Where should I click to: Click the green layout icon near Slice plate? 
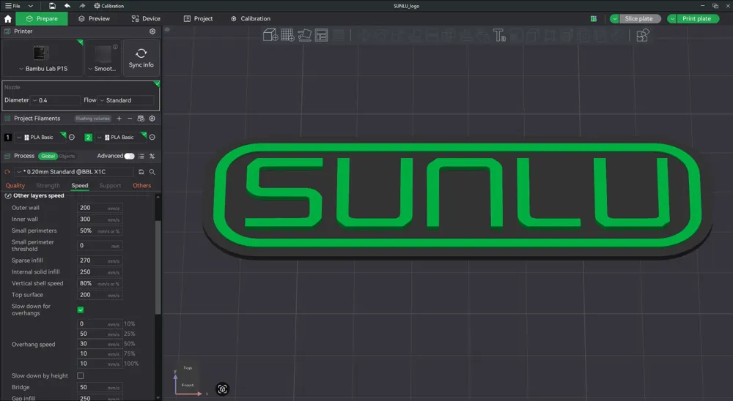[x=594, y=19]
